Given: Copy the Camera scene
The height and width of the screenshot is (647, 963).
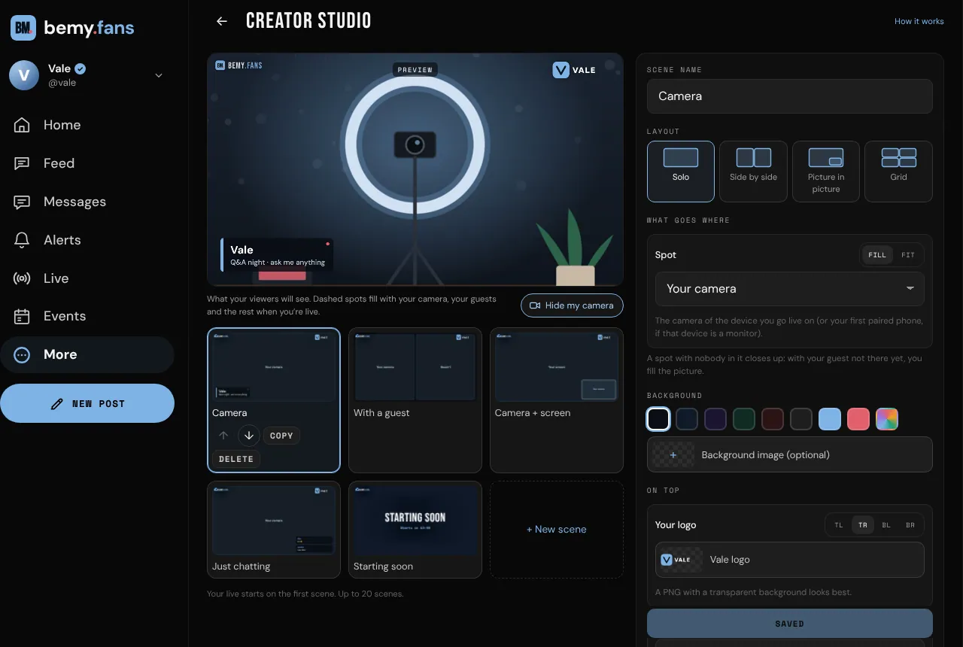Looking at the screenshot, I should (x=281, y=436).
